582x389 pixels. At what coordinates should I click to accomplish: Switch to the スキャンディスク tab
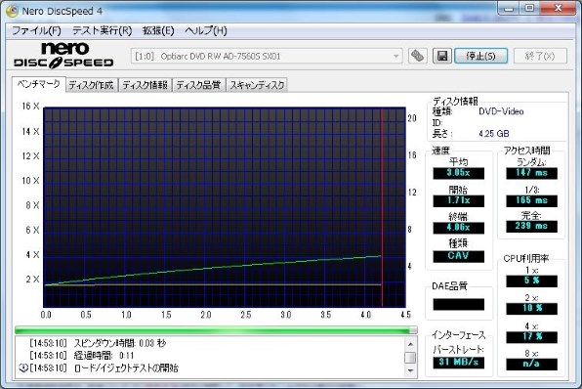[257, 85]
